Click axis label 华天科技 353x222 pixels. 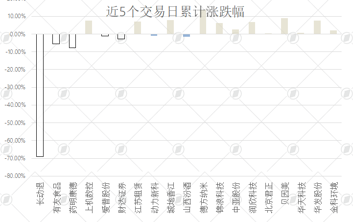(x=302, y=197)
